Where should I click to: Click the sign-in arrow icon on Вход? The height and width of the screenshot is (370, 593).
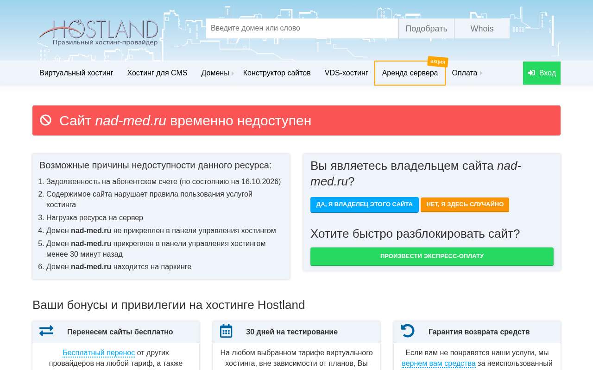[531, 73]
